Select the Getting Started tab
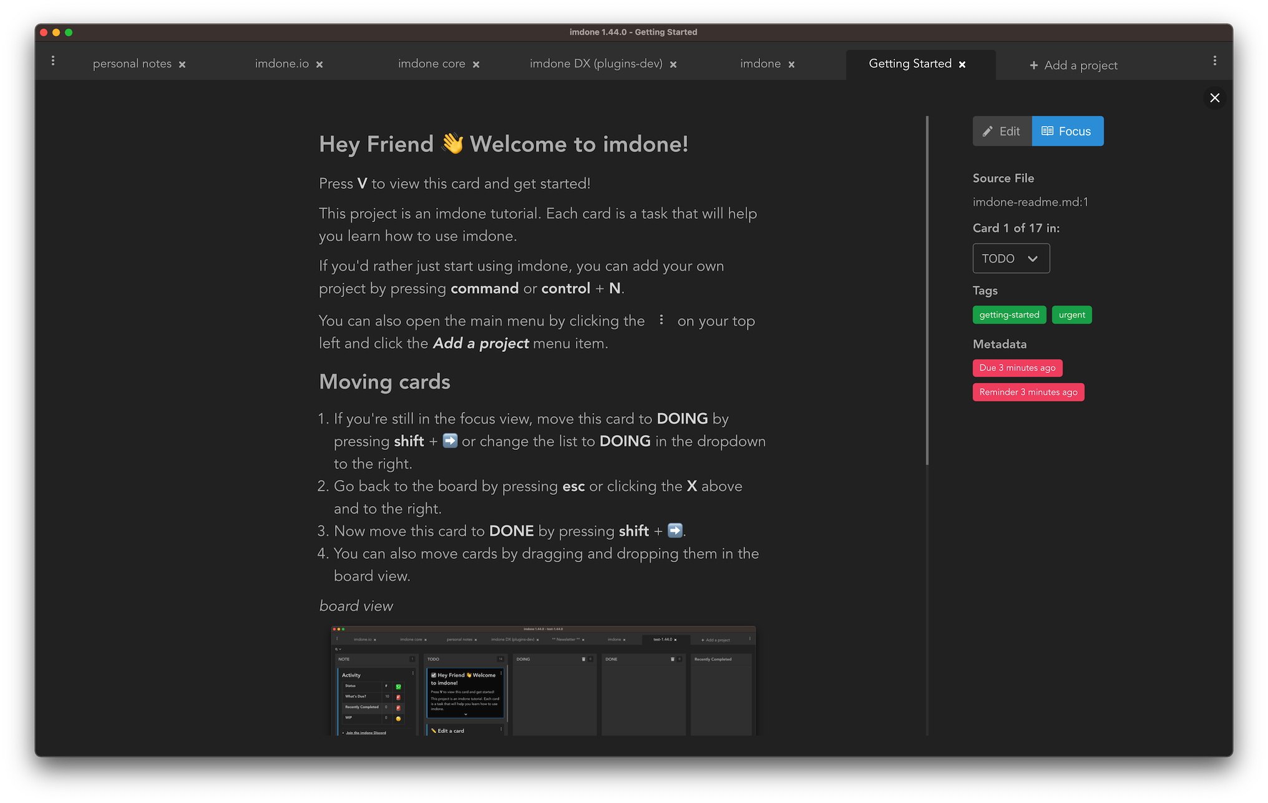The height and width of the screenshot is (803, 1268). coord(910,64)
